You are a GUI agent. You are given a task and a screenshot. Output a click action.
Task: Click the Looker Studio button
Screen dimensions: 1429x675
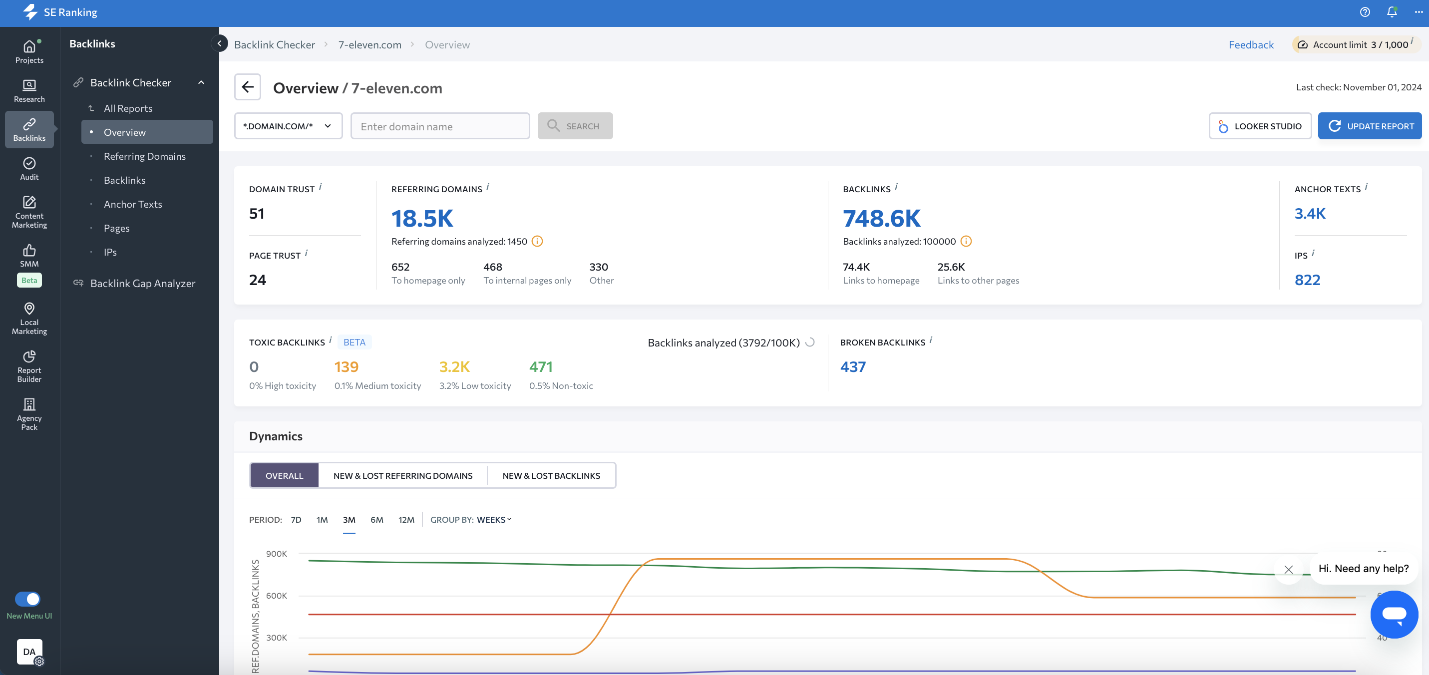point(1260,126)
